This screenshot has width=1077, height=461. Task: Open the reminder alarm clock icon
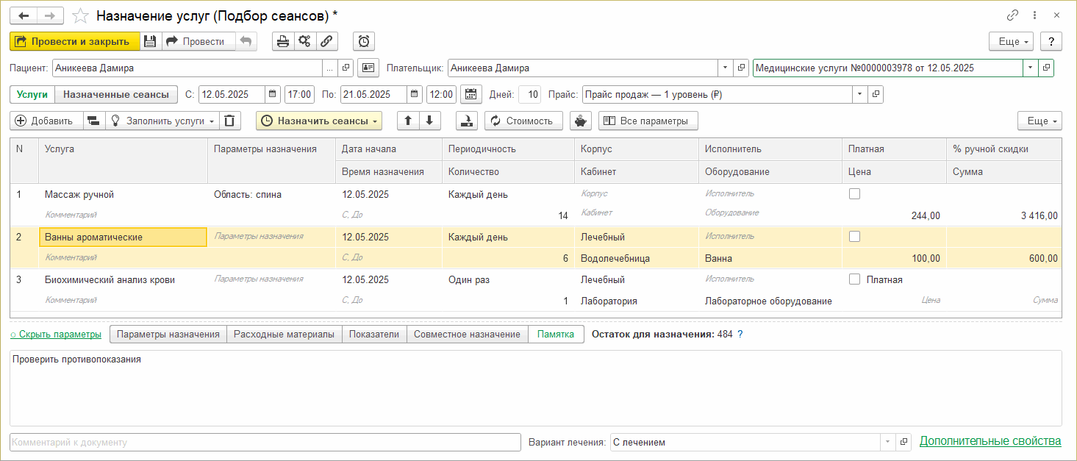[x=364, y=41]
